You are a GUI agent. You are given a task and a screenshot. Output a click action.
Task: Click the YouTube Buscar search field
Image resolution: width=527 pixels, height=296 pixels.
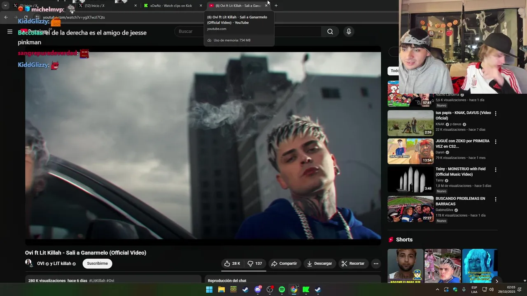pyautogui.click(x=248, y=32)
